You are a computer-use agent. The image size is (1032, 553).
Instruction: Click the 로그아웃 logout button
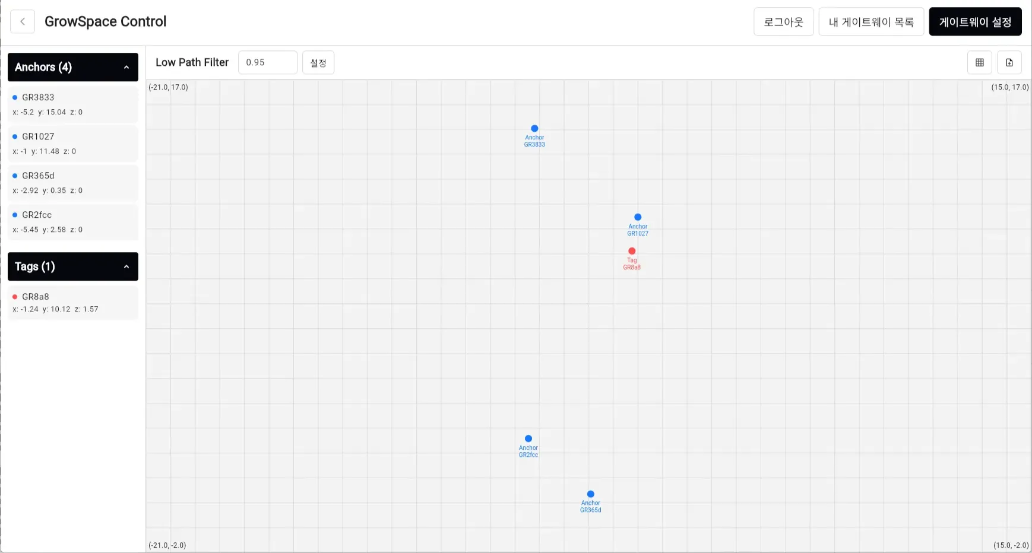click(x=783, y=22)
